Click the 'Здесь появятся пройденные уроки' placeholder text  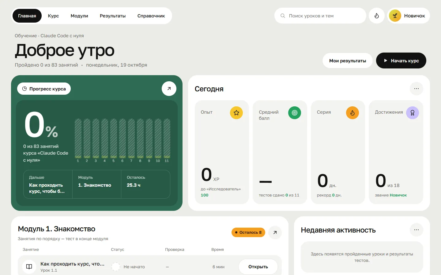point(362,257)
